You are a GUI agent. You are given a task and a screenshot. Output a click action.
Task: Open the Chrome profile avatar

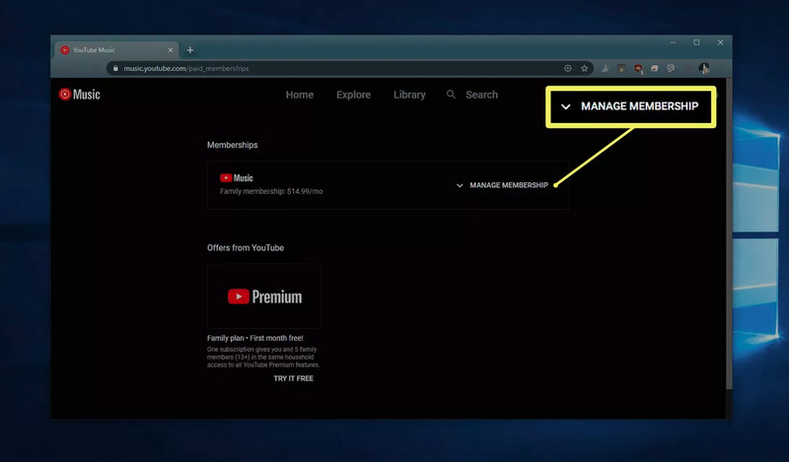(704, 68)
